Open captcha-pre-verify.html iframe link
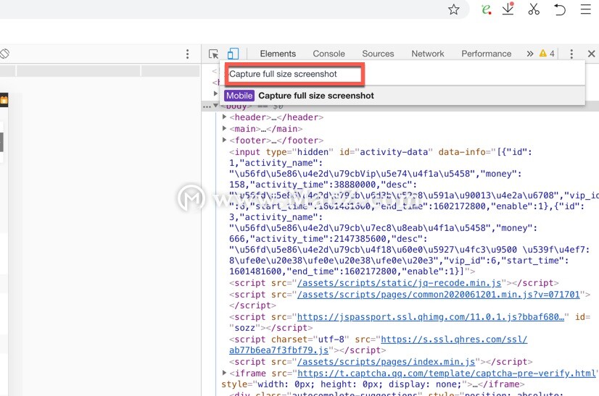Screen dimensions: 599x396 [447, 373]
